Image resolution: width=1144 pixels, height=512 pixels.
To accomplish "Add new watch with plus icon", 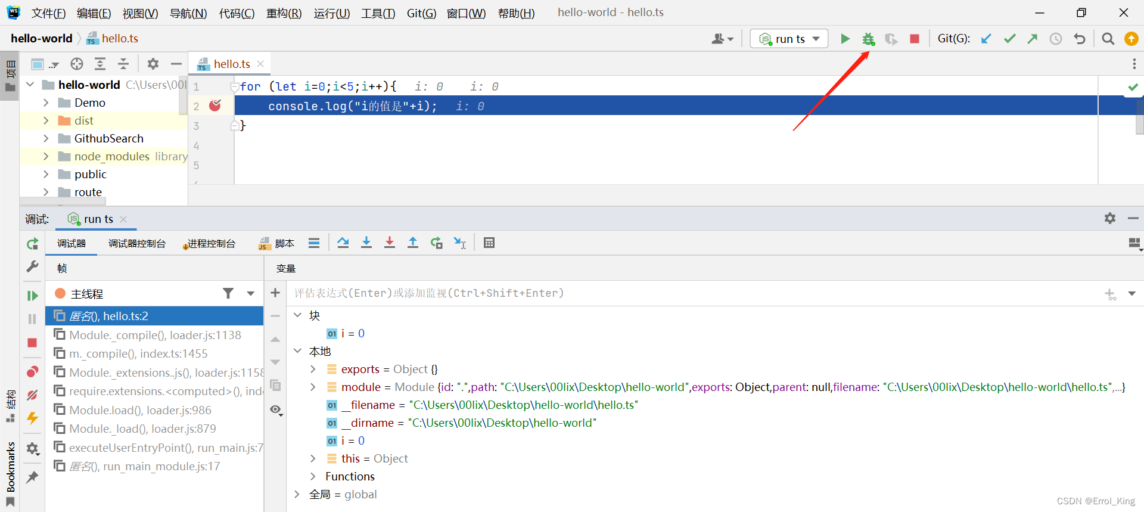I will 275,293.
